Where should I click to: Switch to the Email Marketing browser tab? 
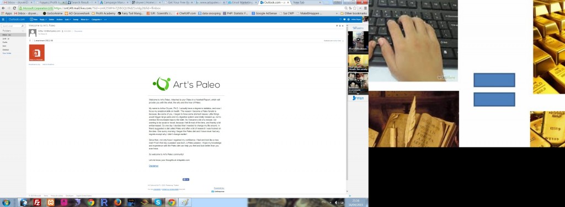click(242, 2)
